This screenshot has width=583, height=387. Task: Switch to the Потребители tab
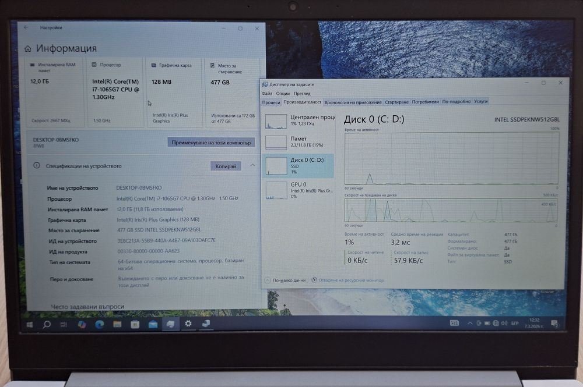pos(426,102)
